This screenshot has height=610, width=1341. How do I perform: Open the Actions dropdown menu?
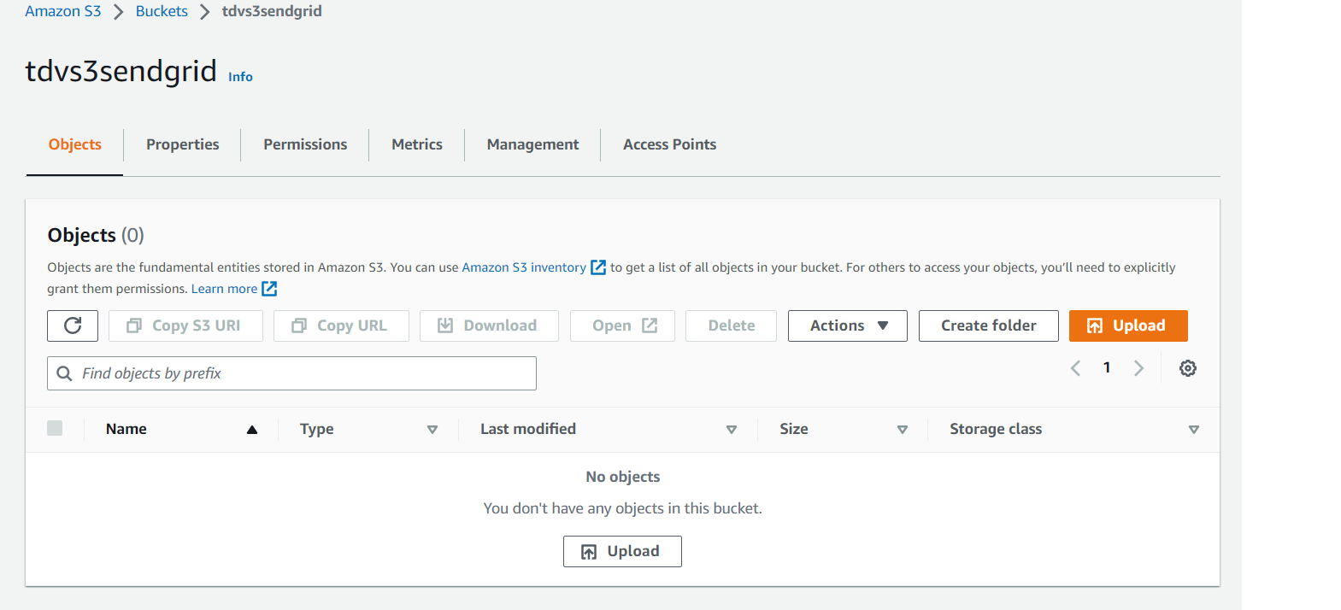tap(848, 326)
